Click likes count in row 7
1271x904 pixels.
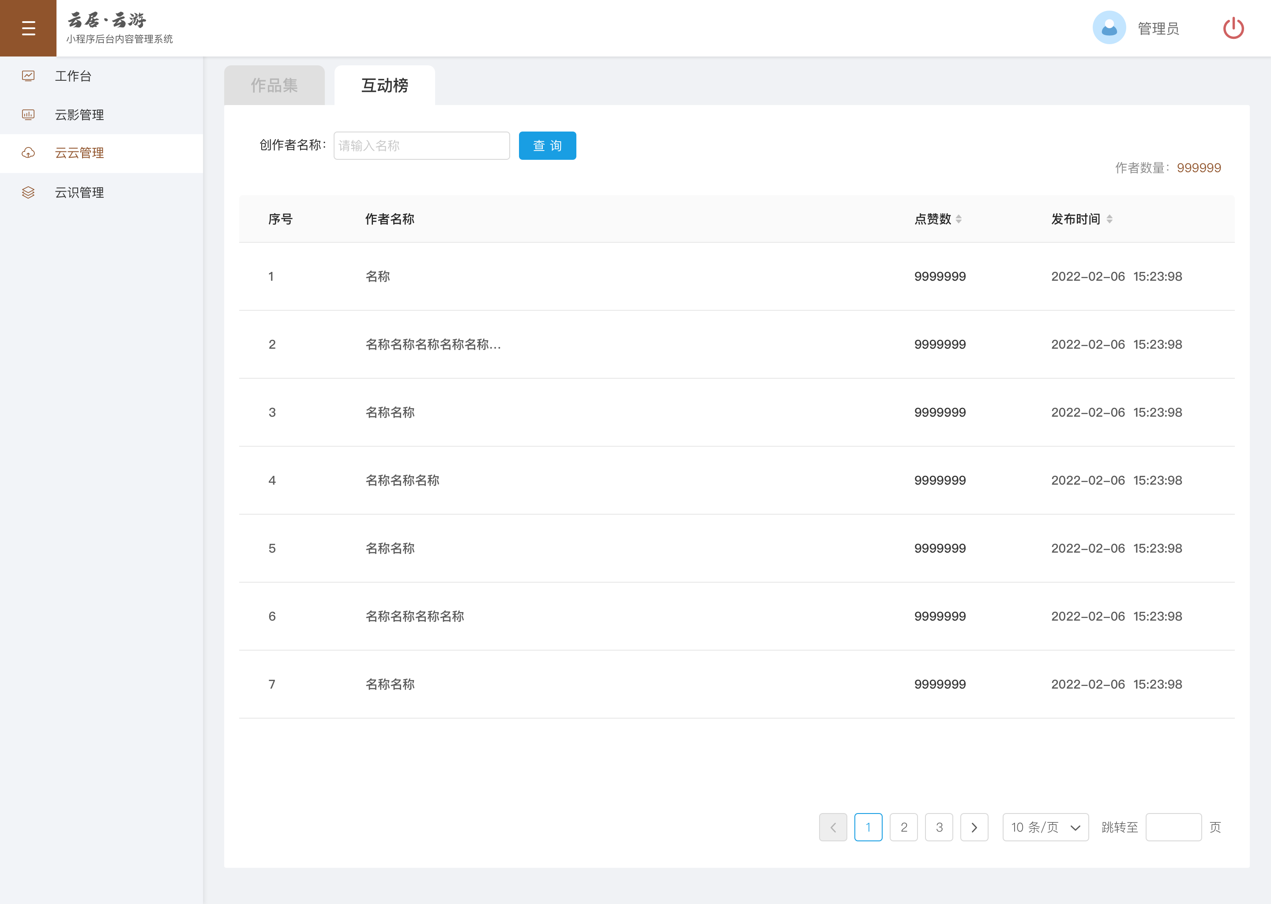[940, 684]
